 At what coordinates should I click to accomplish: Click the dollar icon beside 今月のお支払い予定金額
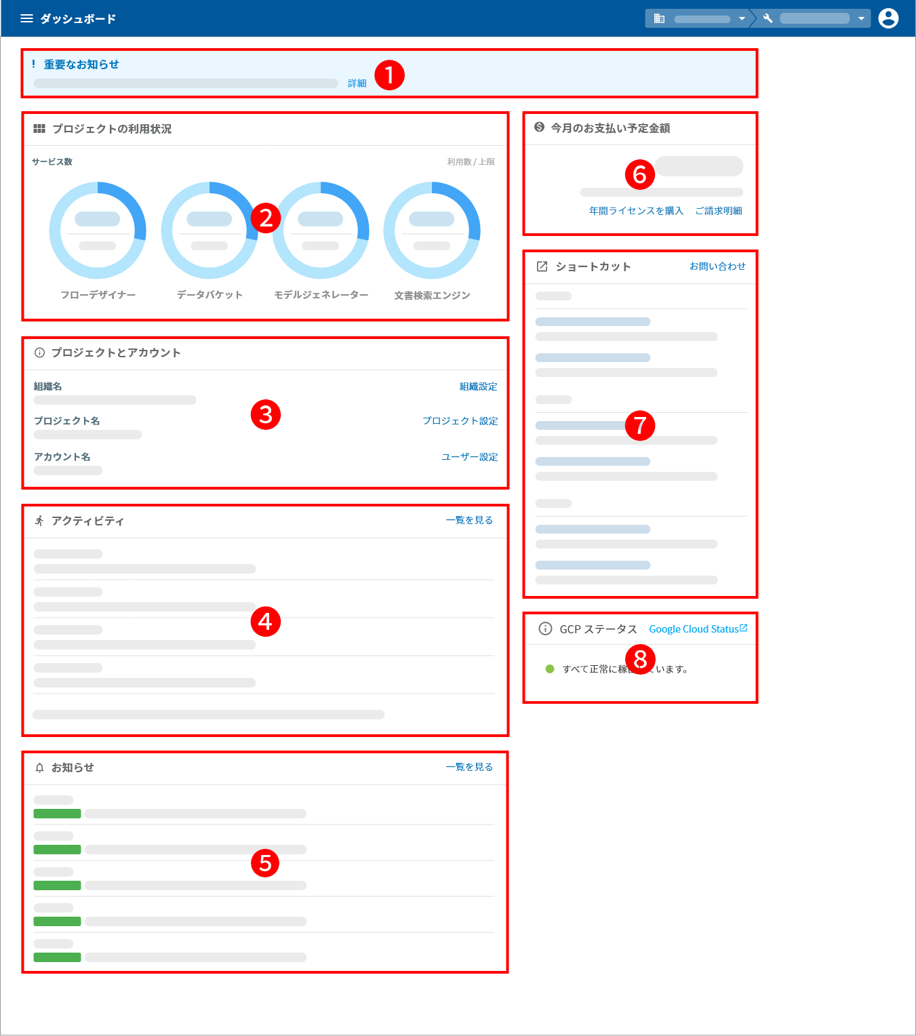click(x=540, y=127)
